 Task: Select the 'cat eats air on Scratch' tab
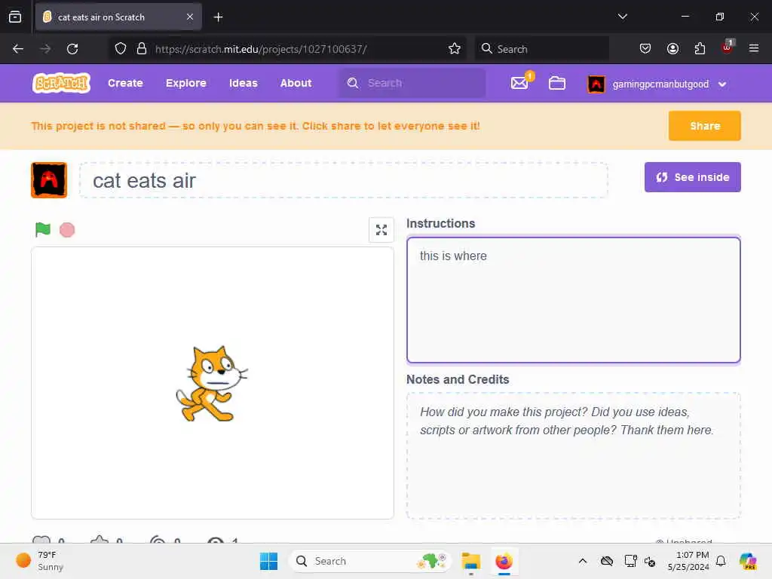coord(118,17)
